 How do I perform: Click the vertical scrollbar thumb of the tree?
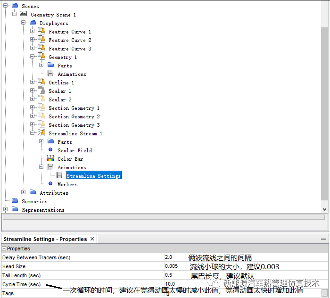click(324, 114)
